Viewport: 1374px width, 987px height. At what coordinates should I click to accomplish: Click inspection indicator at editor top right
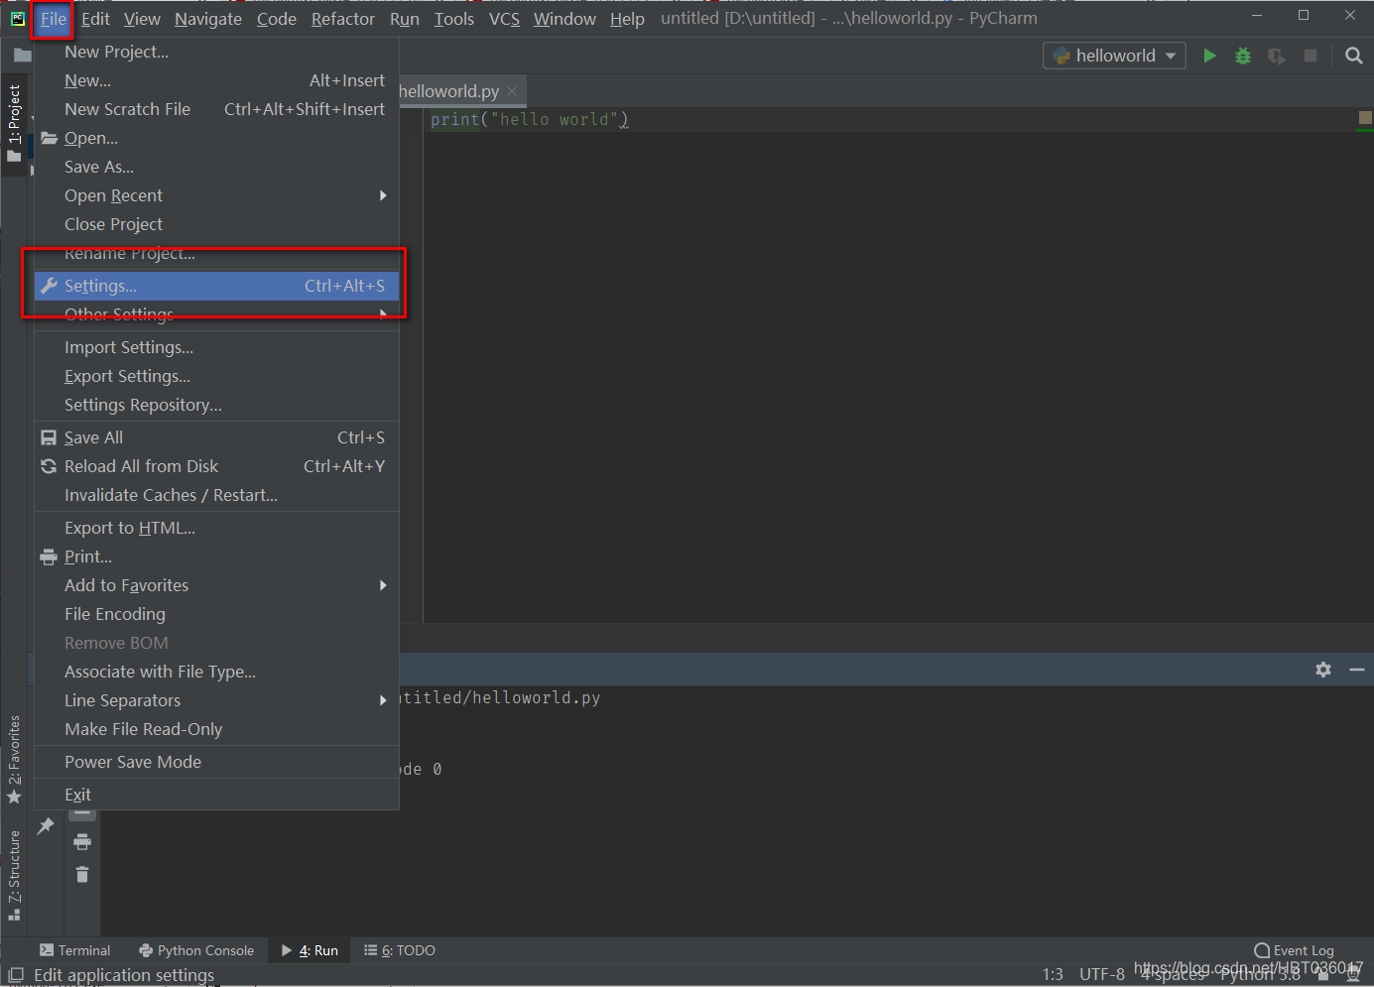pyautogui.click(x=1365, y=117)
